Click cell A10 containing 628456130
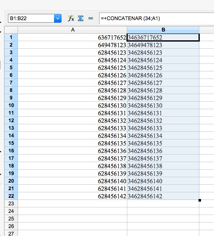The height and width of the screenshot is (236, 214). coord(72,105)
